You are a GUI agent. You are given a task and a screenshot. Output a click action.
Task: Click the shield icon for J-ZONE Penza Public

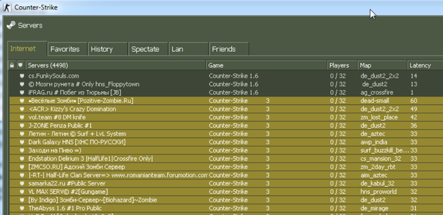click(x=22, y=126)
